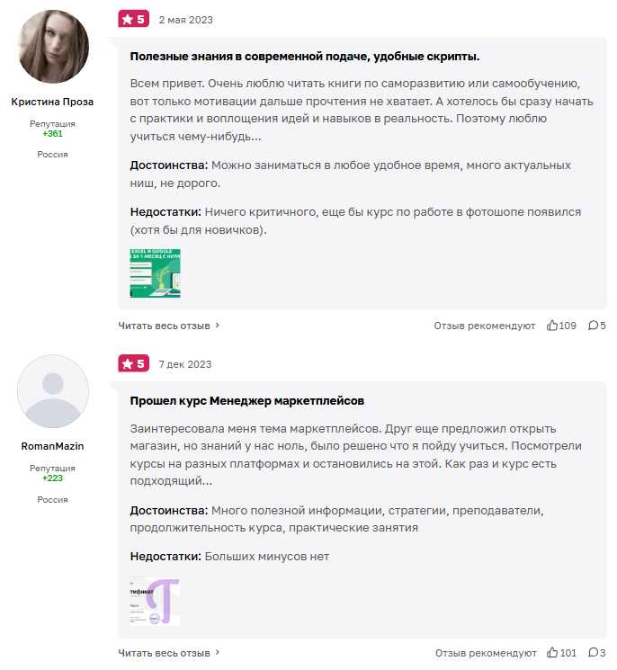
Task: Open the green Excel course image thumbnail
Action: [x=155, y=273]
